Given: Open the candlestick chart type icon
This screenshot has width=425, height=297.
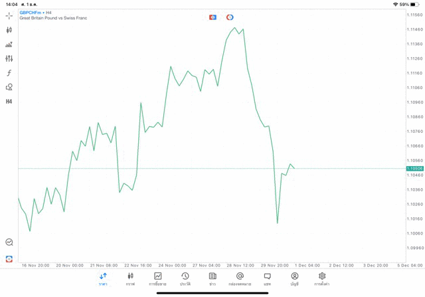Looking at the screenshot, I should [x=9, y=30].
